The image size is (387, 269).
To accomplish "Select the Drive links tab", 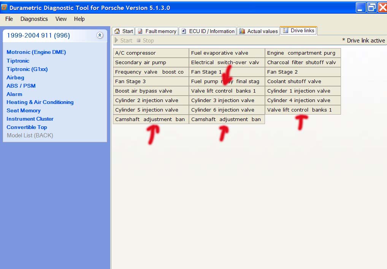I will tap(298, 31).
